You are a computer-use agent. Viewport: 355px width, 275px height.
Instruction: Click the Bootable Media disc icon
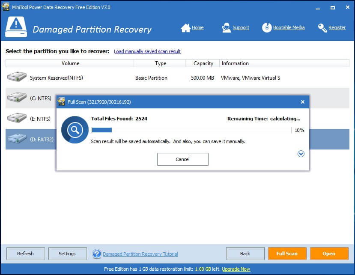[x=267, y=28]
